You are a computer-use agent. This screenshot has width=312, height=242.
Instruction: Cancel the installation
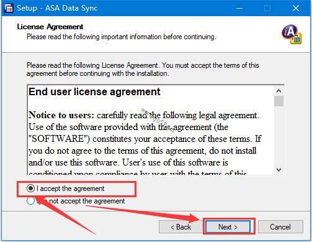(280, 227)
